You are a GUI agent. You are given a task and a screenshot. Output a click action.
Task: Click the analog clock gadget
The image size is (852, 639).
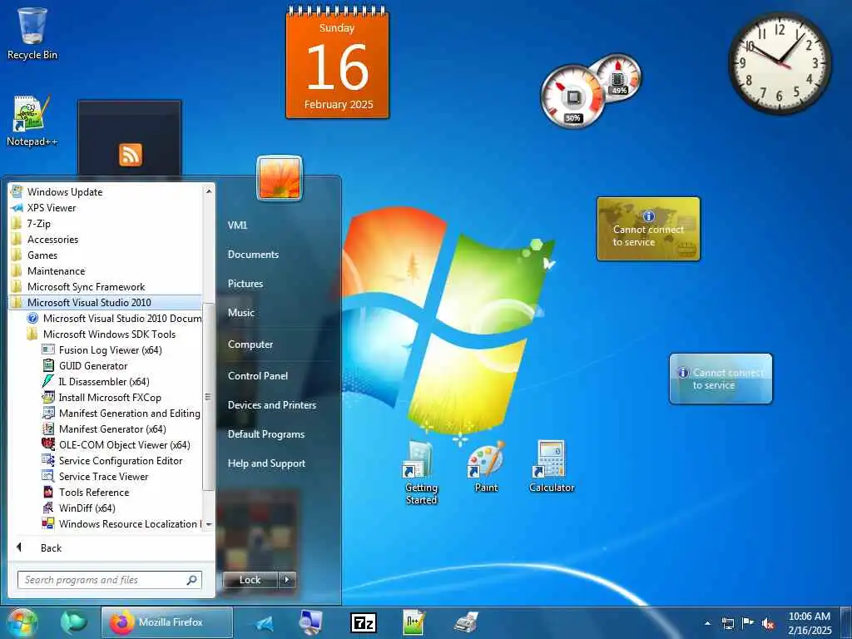780,64
